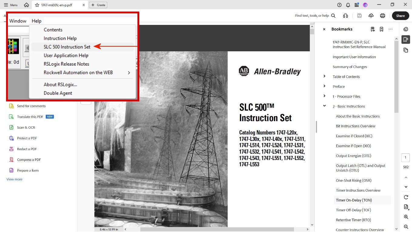The image size is (412, 232).
Task: Click the headphones Read Aloud icon
Action: coord(345,16)
